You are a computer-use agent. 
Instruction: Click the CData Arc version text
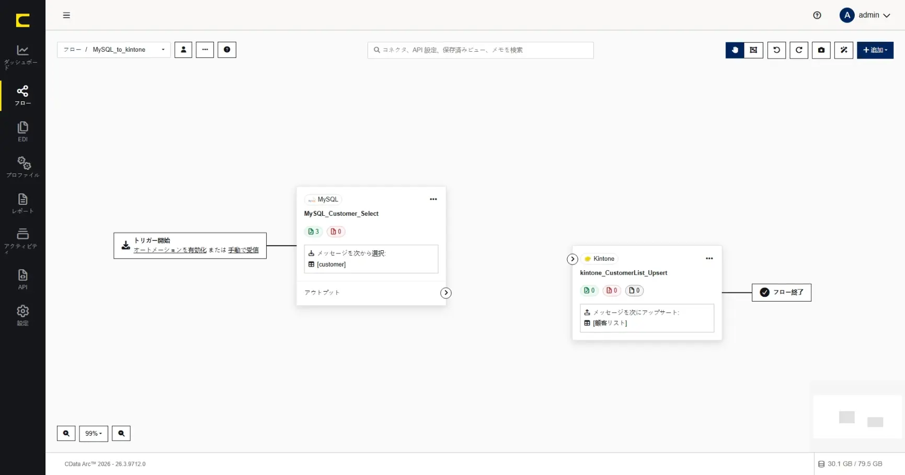pyautogui.click(x=105, y=464)
